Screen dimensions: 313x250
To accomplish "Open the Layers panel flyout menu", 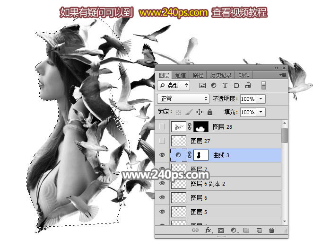I will point(283,75).
